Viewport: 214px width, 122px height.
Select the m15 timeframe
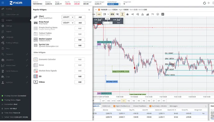point(114,101)
